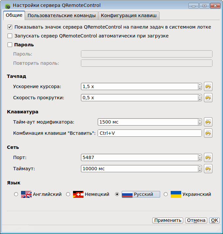Increase network timeout with up arrow
The image size is (223, 234).
click(x=200, y=167)
